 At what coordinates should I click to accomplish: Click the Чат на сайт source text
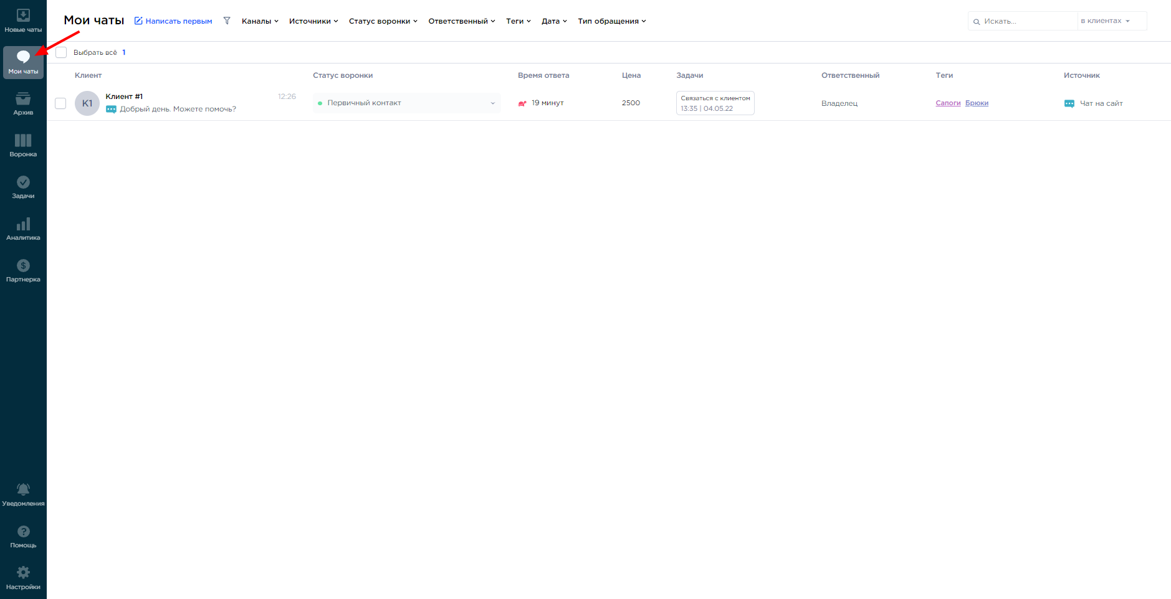click(1101, 103)
